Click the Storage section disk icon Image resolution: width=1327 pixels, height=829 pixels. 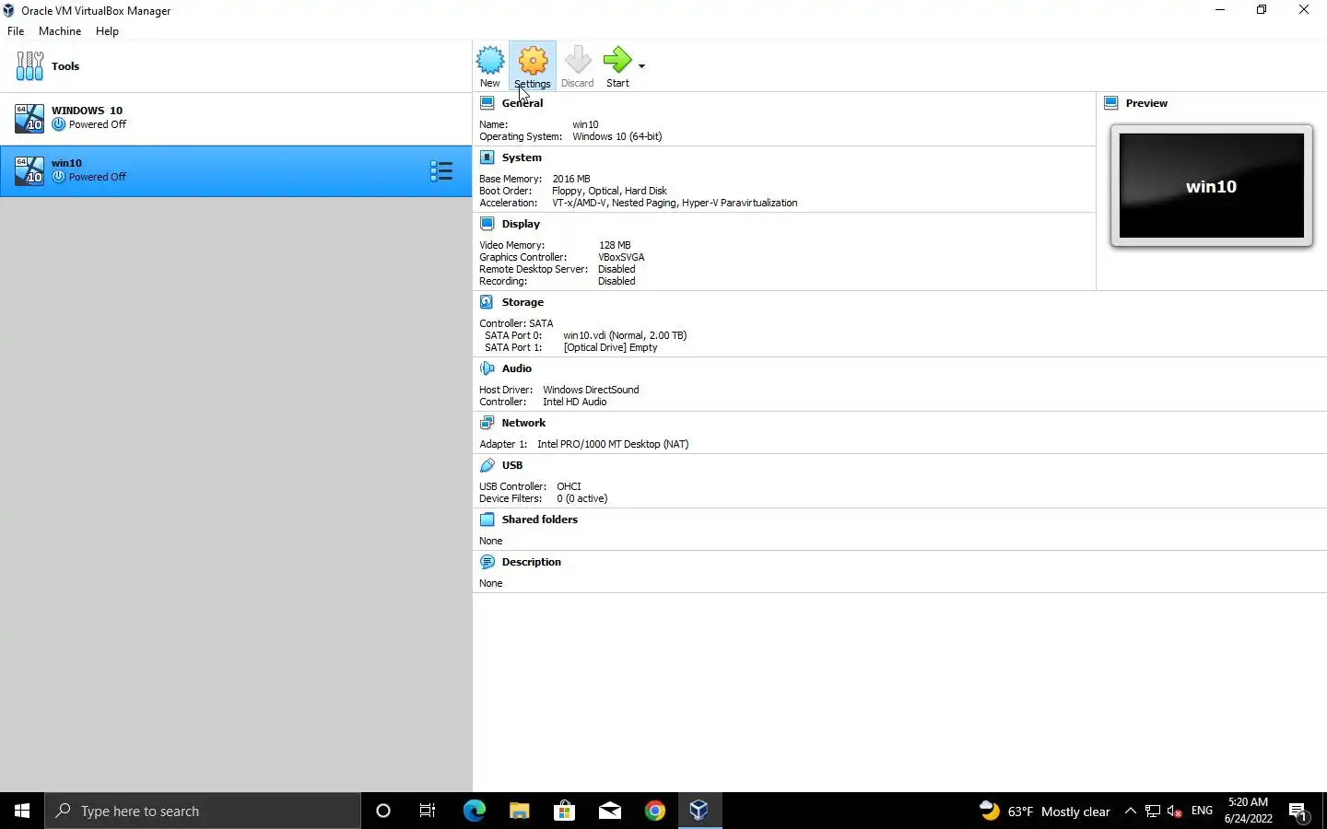[487, 302]
